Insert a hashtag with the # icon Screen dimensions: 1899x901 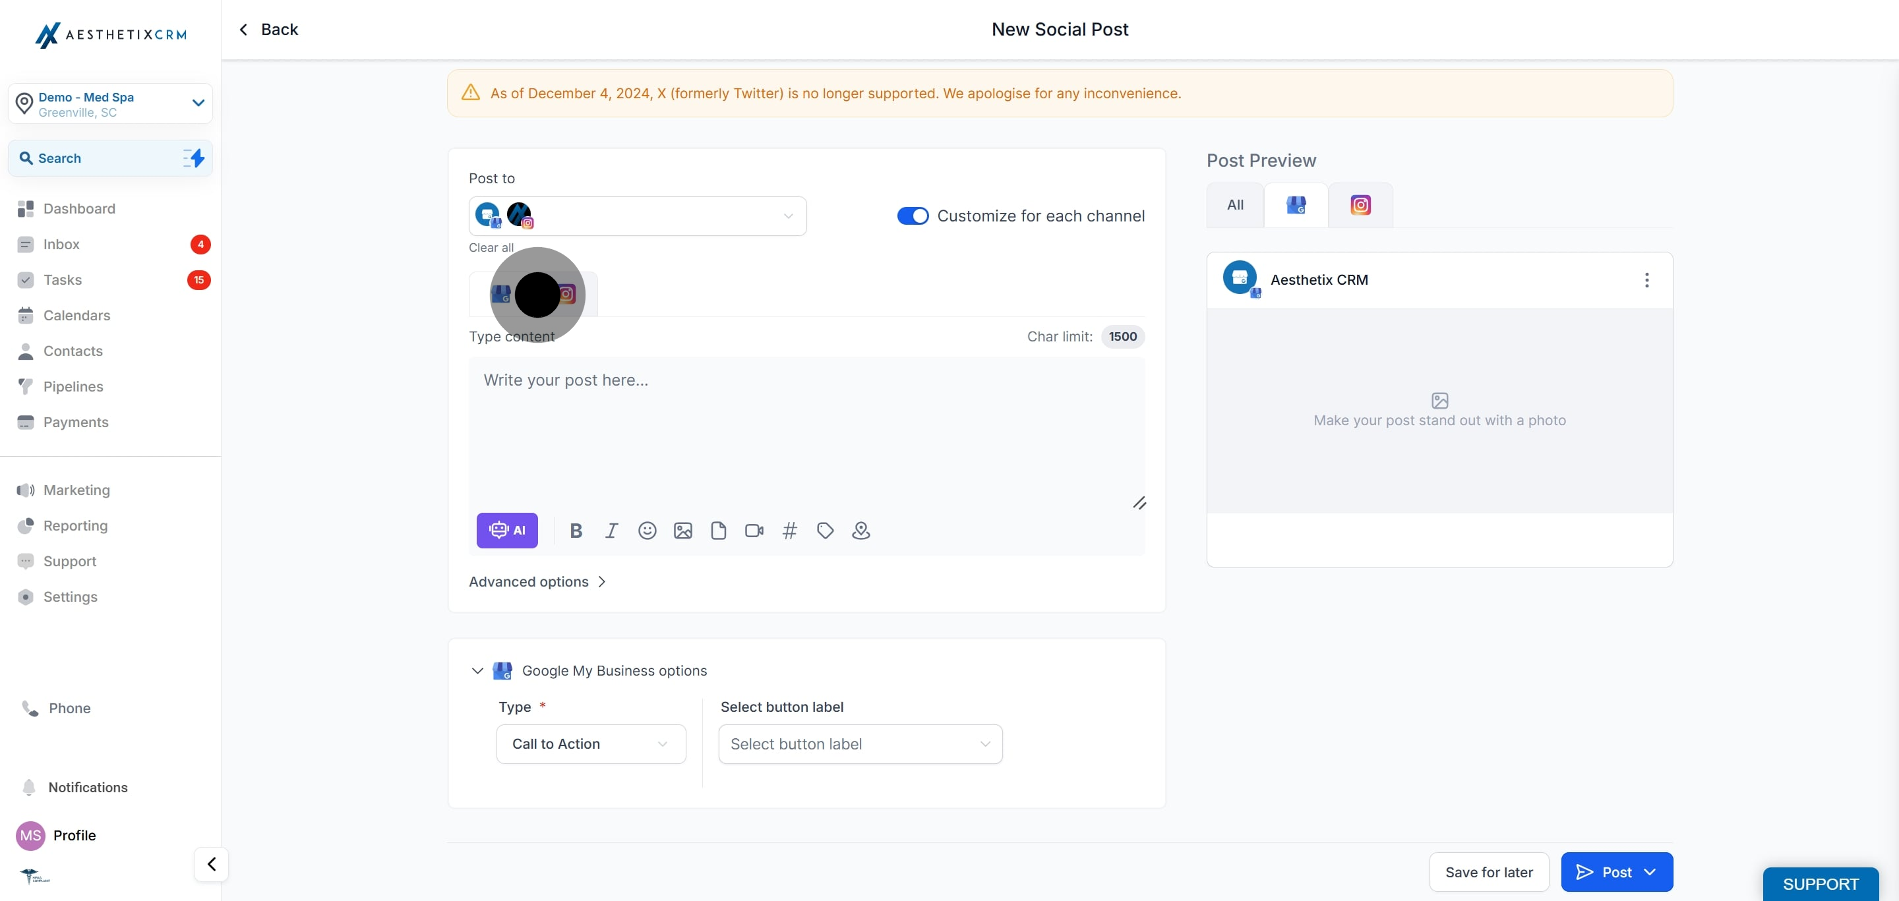pyautogui.click(x=789, y=531)
